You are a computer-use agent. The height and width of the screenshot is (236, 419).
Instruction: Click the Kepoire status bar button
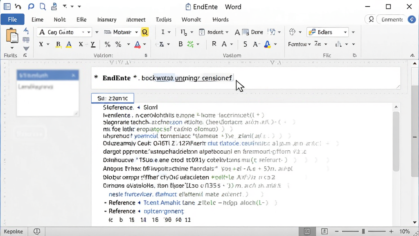[14, 231]
